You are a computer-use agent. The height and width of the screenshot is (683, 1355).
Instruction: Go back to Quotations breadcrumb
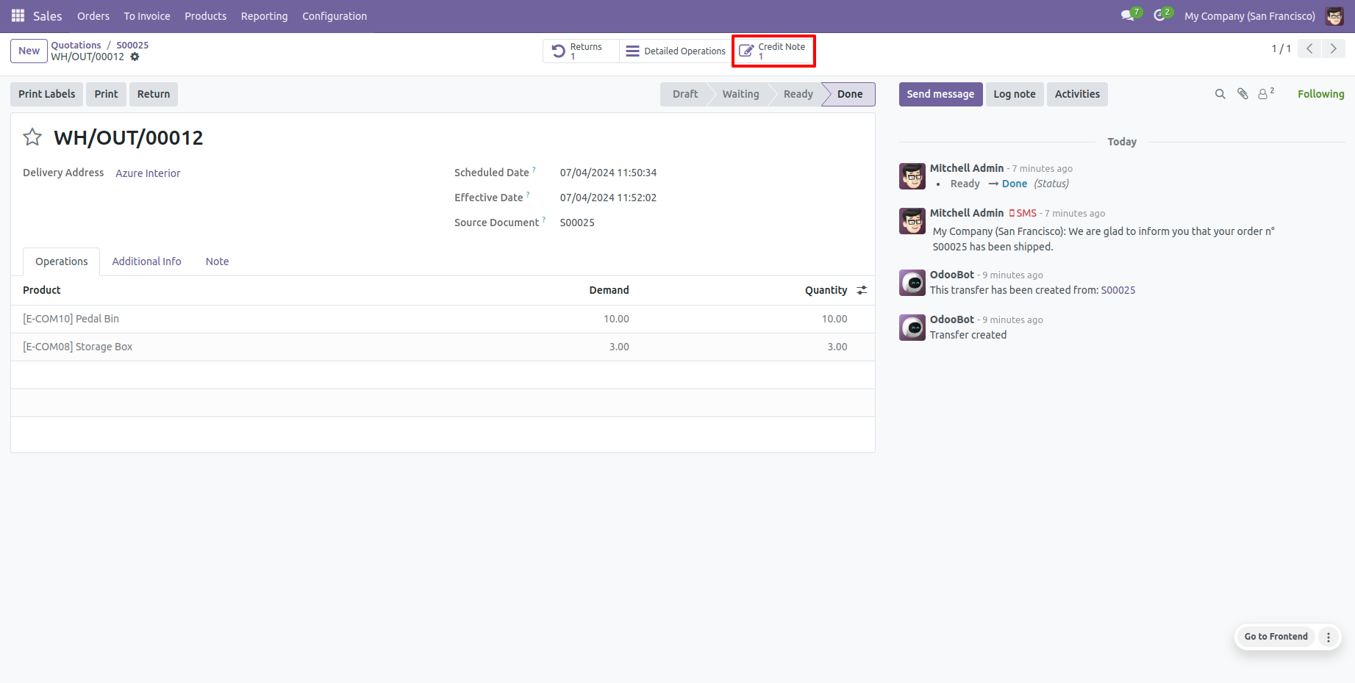[x=76, y=45]
